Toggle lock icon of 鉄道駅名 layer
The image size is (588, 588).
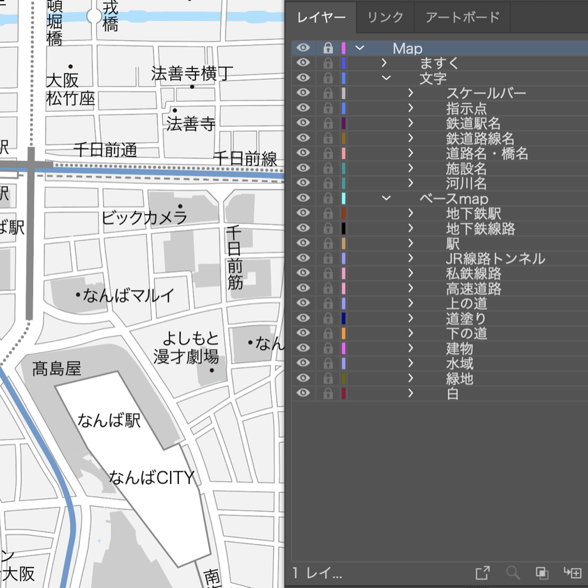coord(328,123)
